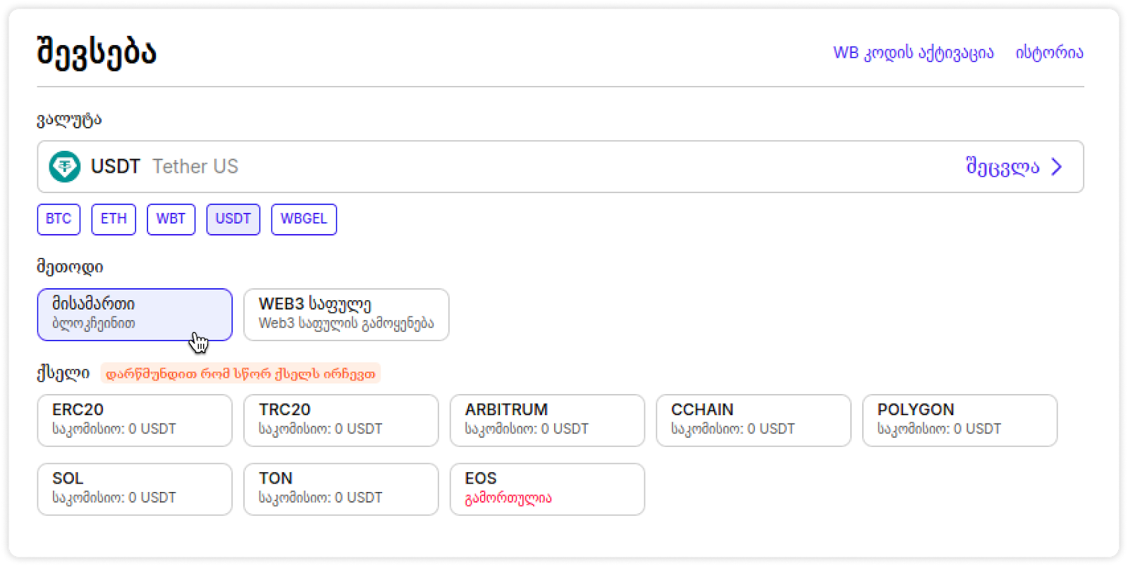Viewport: 1128px width, 566px height.
Task: Open the ისტორია history link
Action: click(1049, 53)
